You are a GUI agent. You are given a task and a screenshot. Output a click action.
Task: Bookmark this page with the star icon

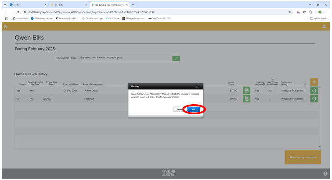coord(290,12)
